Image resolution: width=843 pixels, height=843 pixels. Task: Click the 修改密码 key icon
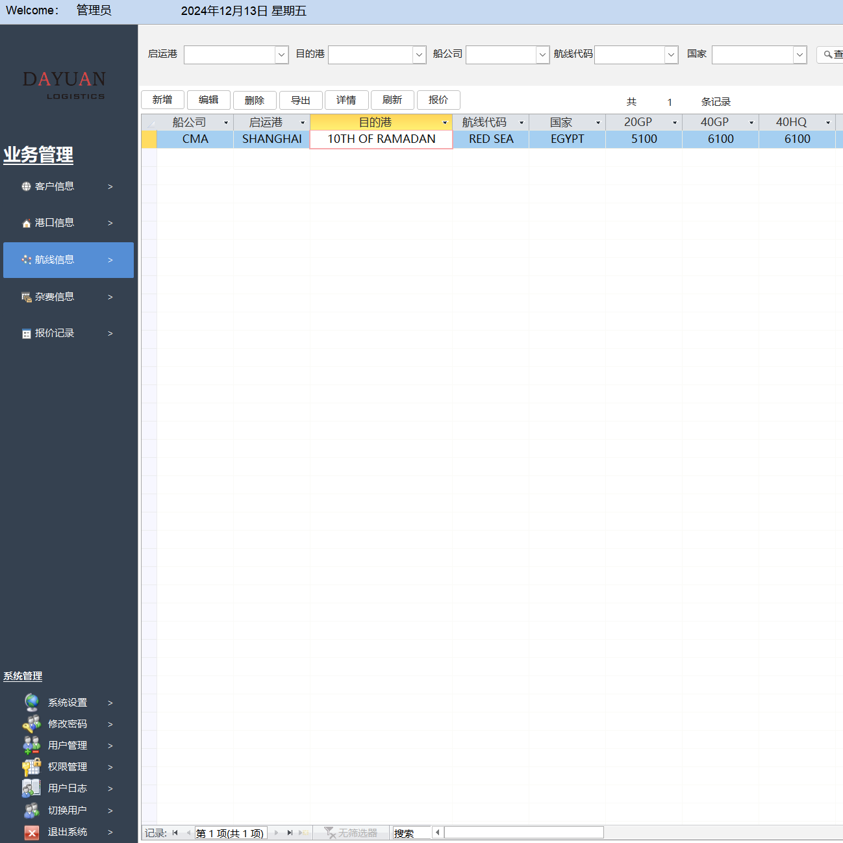[31, 723]
